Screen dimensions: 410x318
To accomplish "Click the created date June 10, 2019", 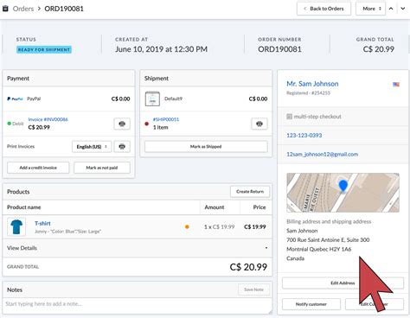I will 161,49.
